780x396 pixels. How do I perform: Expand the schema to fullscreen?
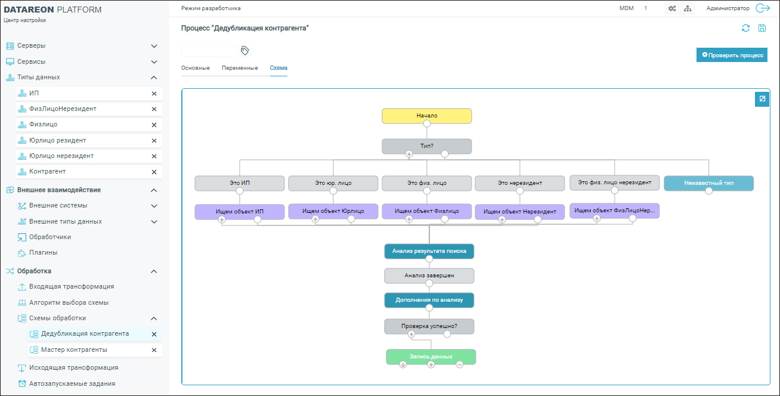(762, 99)
